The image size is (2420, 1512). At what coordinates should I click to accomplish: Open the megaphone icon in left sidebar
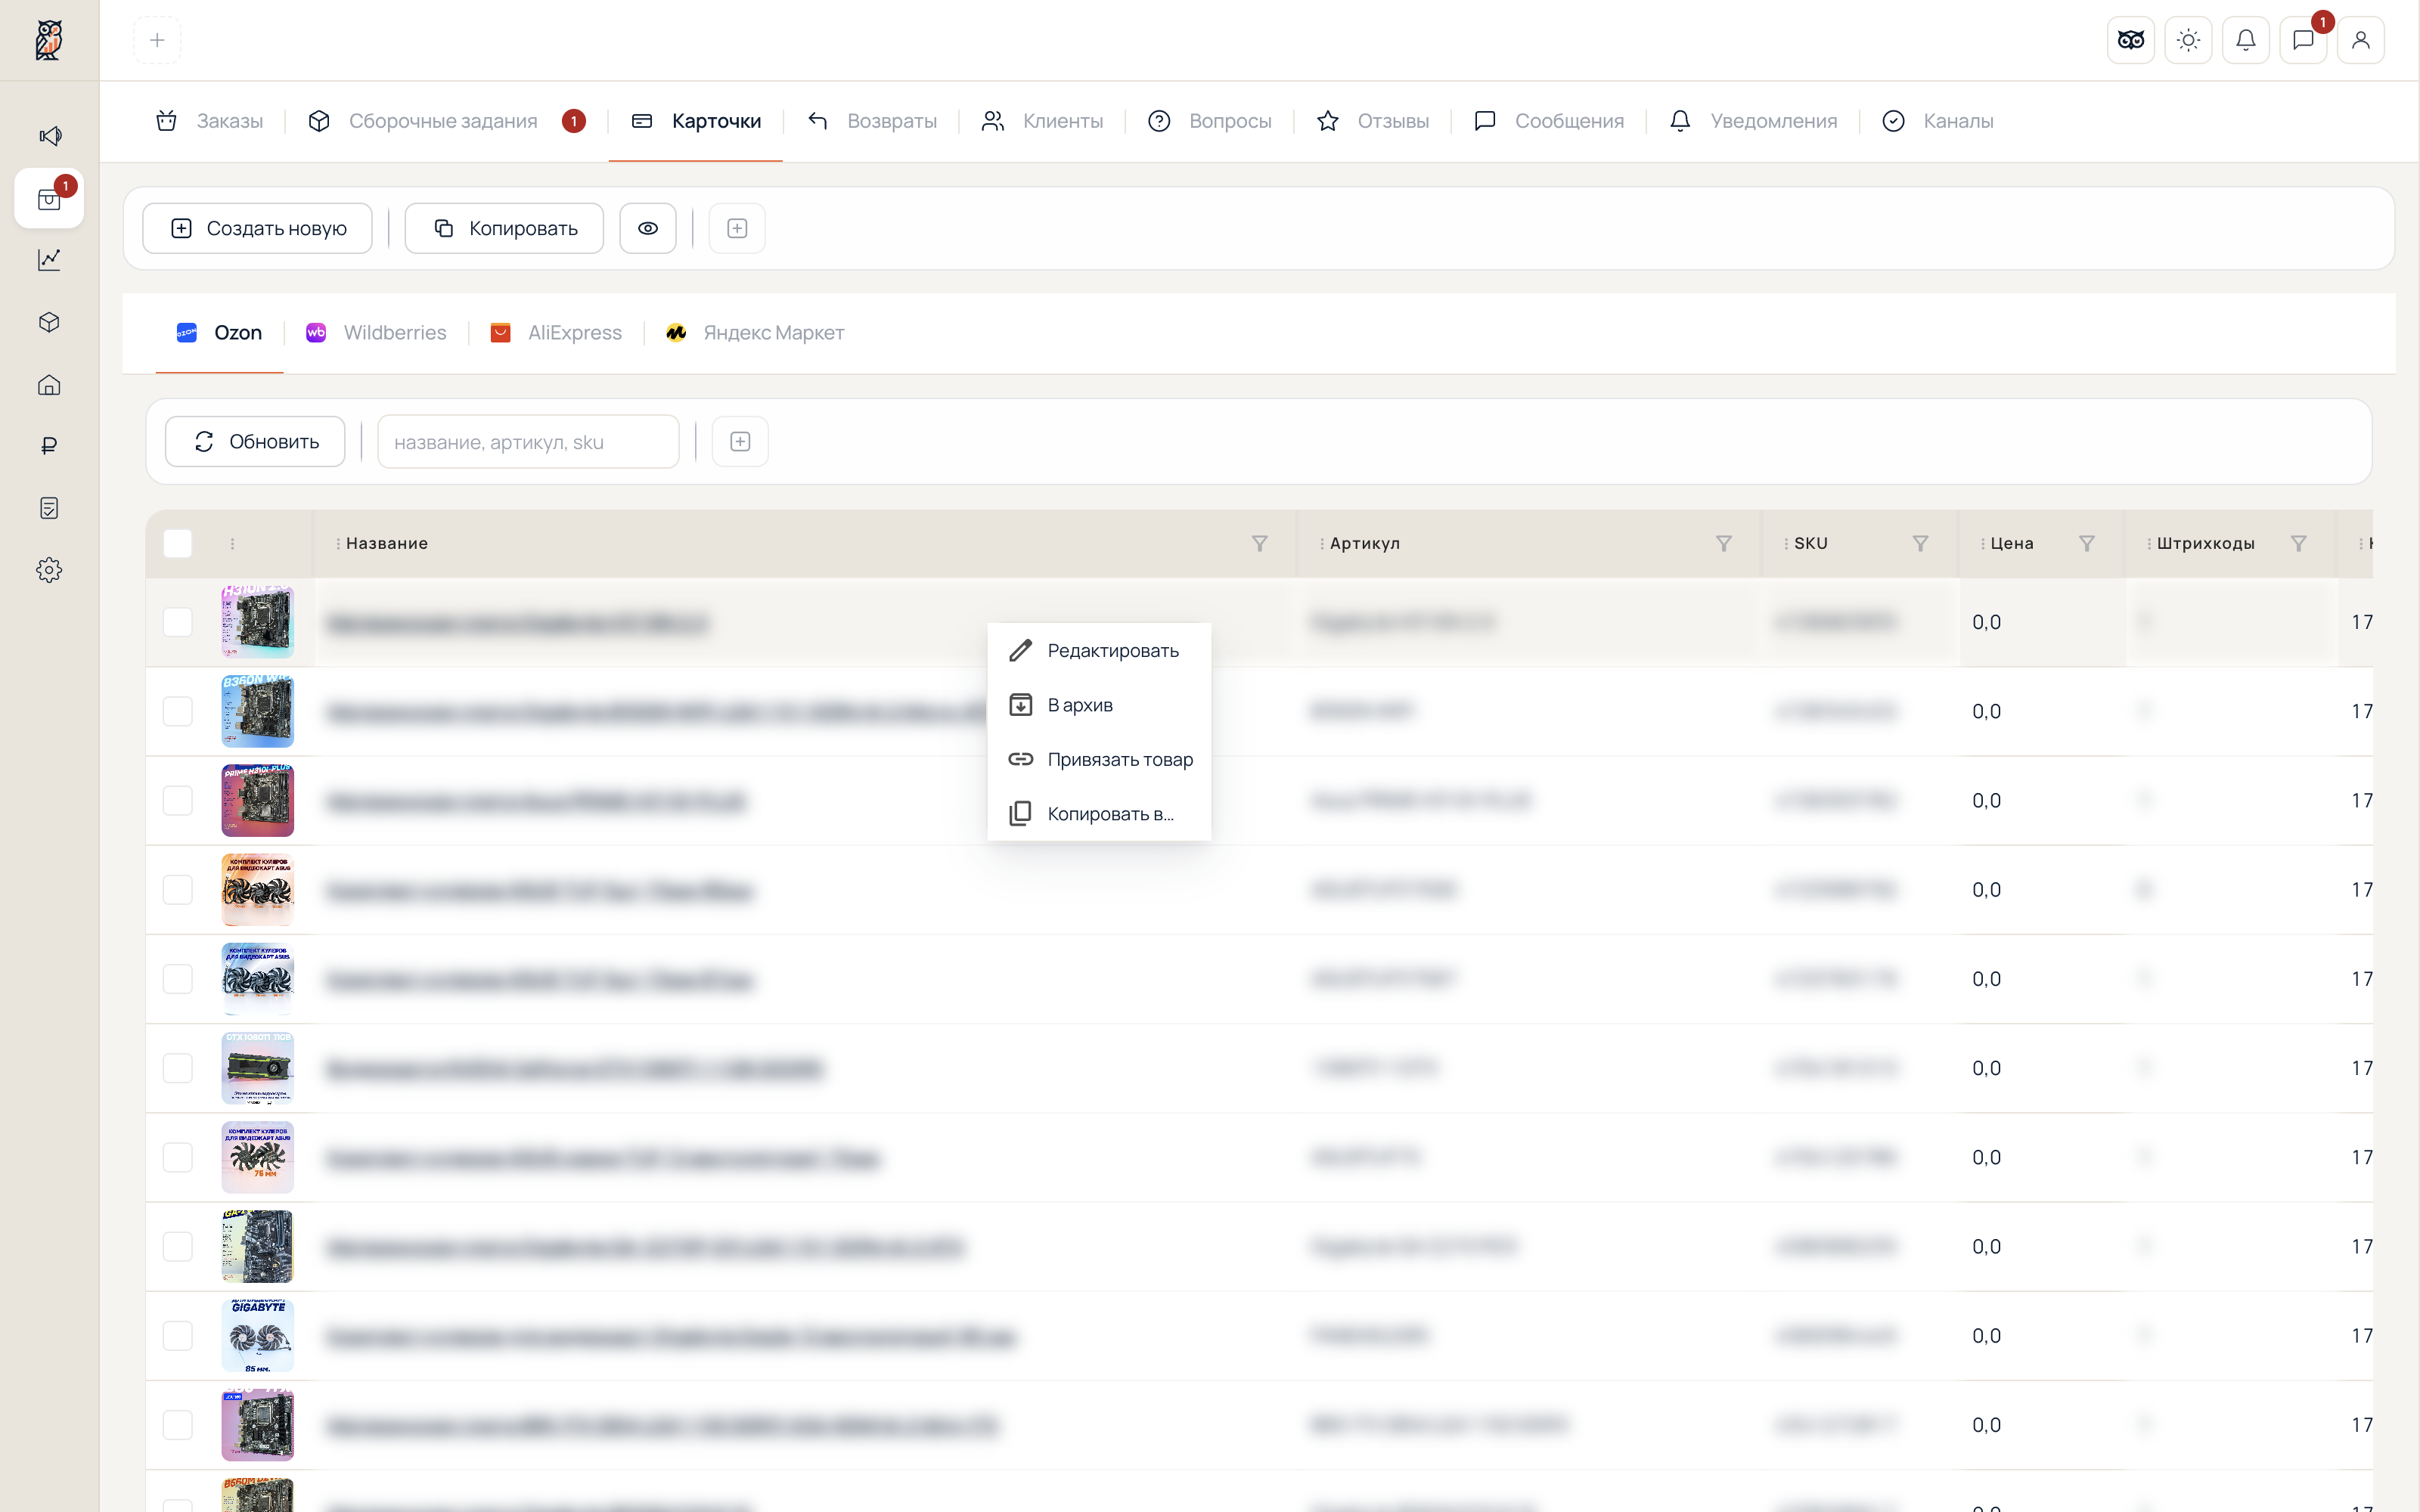[x=49, y=135]
